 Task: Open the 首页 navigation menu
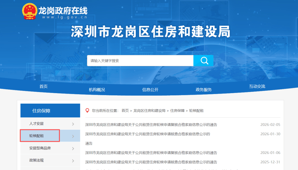coord(43,86)
